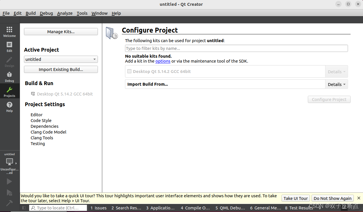Image resolution: width=363 pixels, height=212 pixels.
Task: Open the Debug menu
Action: [46, 13]
